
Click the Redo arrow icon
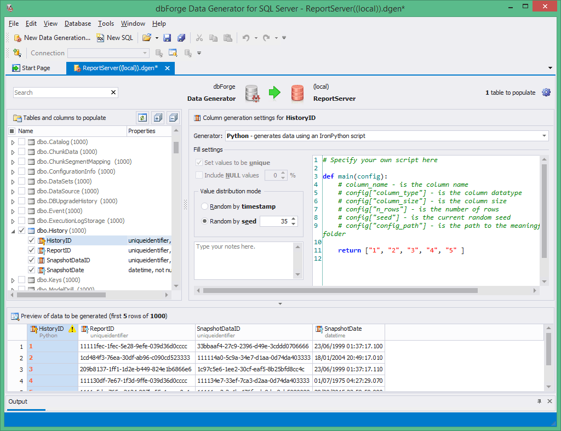tap(266, 38)
